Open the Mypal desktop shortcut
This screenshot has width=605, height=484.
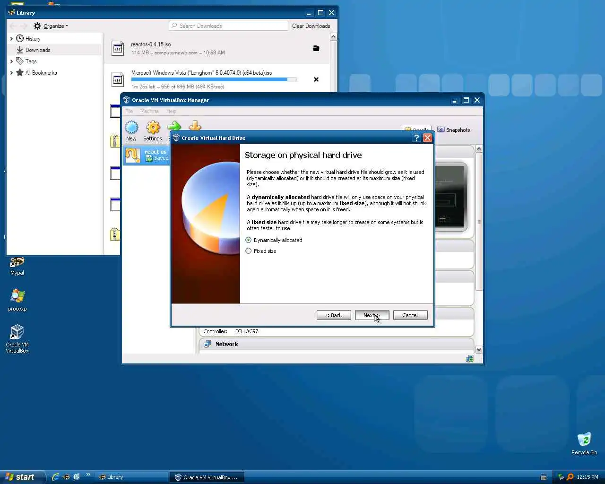click(17, 266)
